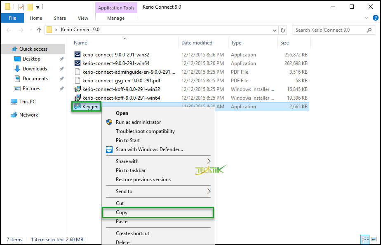Sort files by the Name column header
This screenshot has height=245, width=381.
(125, 43)
